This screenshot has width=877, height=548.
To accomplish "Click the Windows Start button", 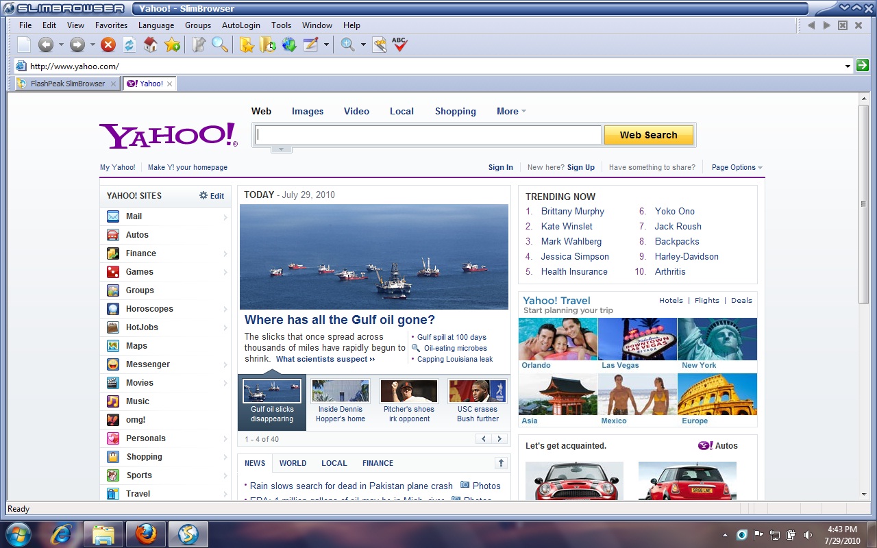I will (x=18, y=534).
